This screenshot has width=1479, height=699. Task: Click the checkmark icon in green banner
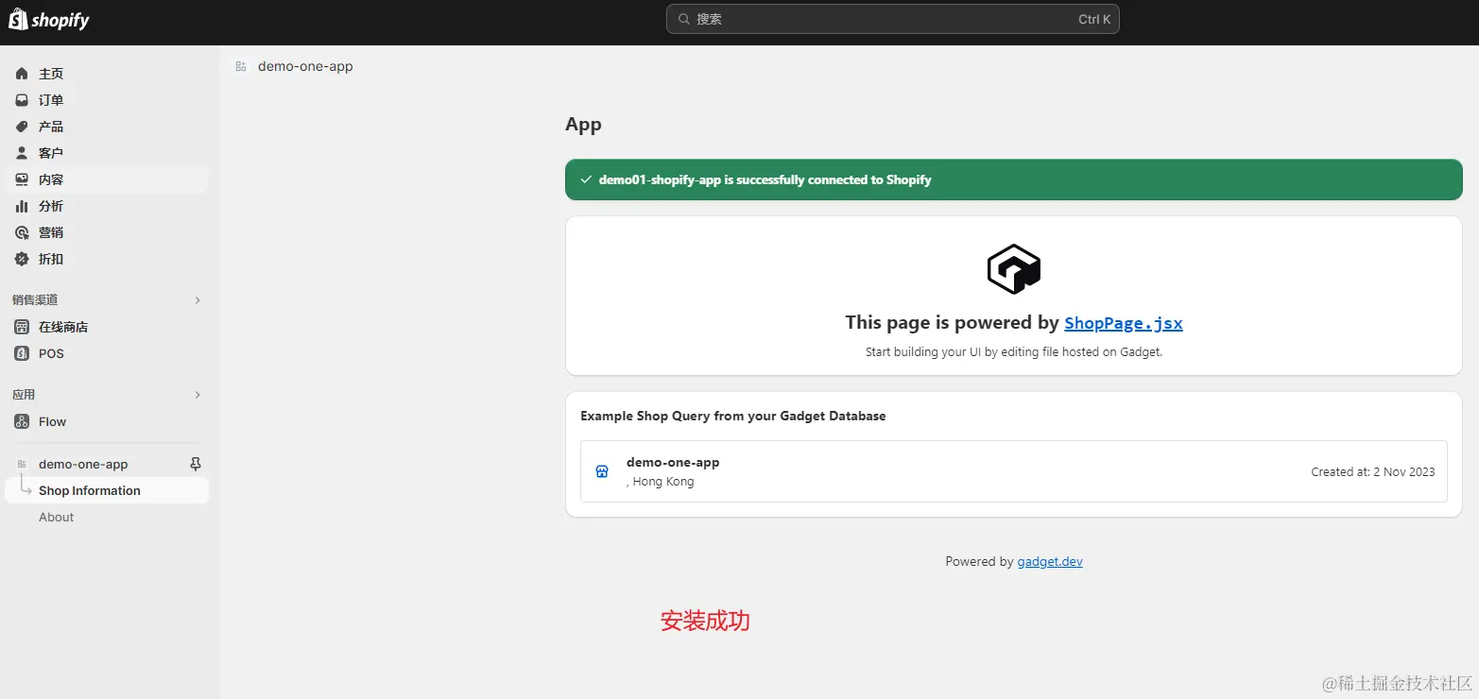(586, 179)
